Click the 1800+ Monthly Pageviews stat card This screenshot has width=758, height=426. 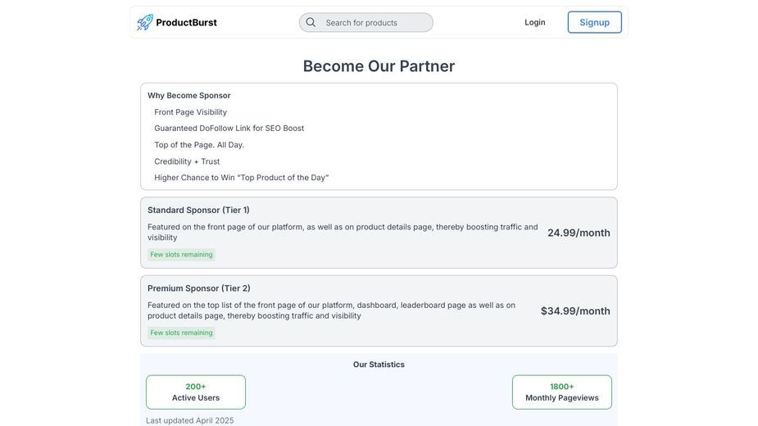561,392
